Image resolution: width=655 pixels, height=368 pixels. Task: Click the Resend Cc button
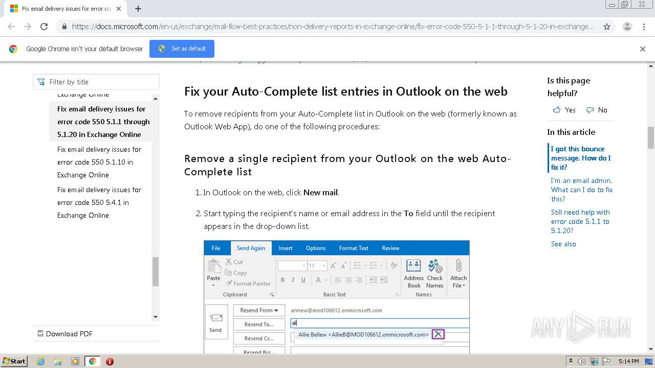259,338
